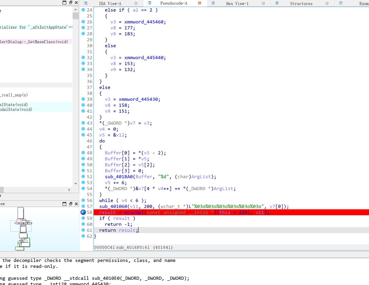Toggle breakpoint dot on line 26

tap(83, 22)
